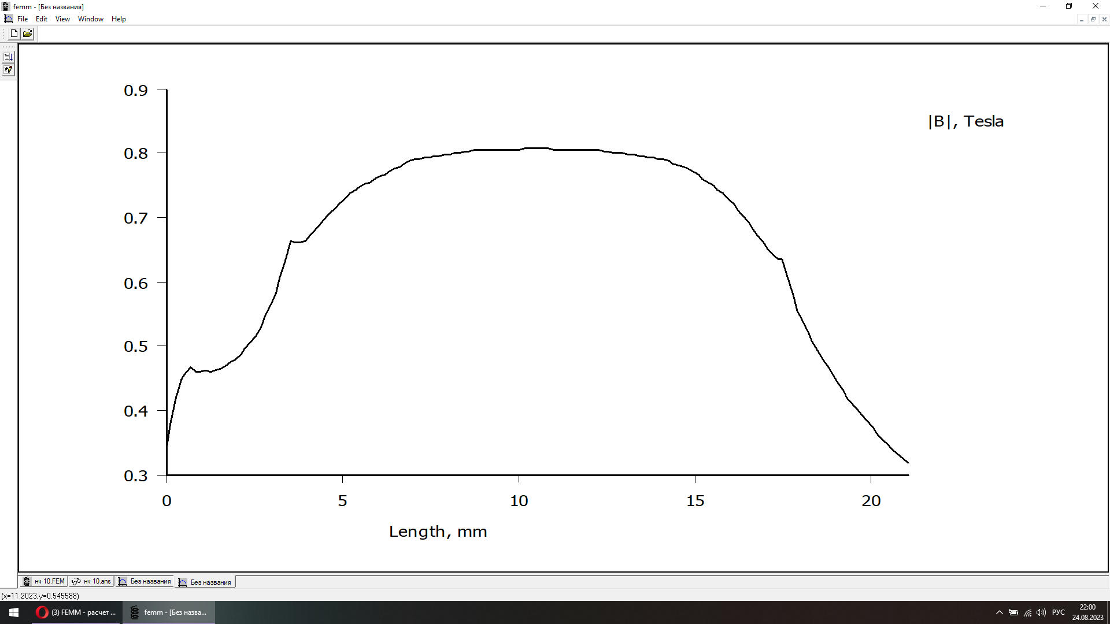Open the volume icon in system tray
This screenshot has width=1110, height=624.
coord(1041,612)
